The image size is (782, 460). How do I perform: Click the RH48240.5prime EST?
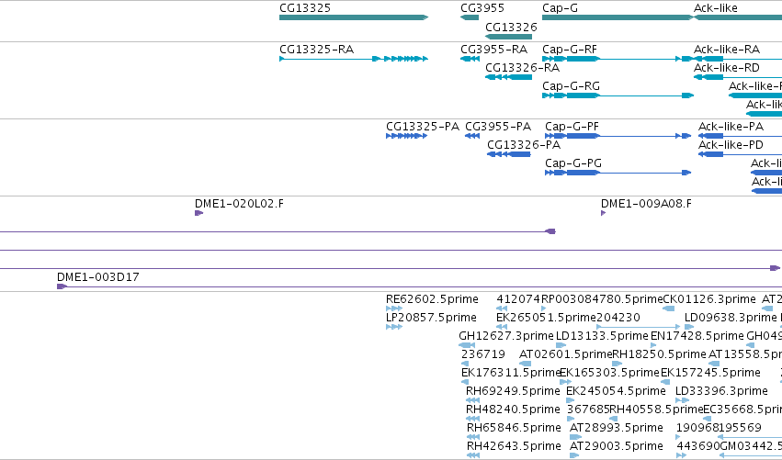(472, 419)
